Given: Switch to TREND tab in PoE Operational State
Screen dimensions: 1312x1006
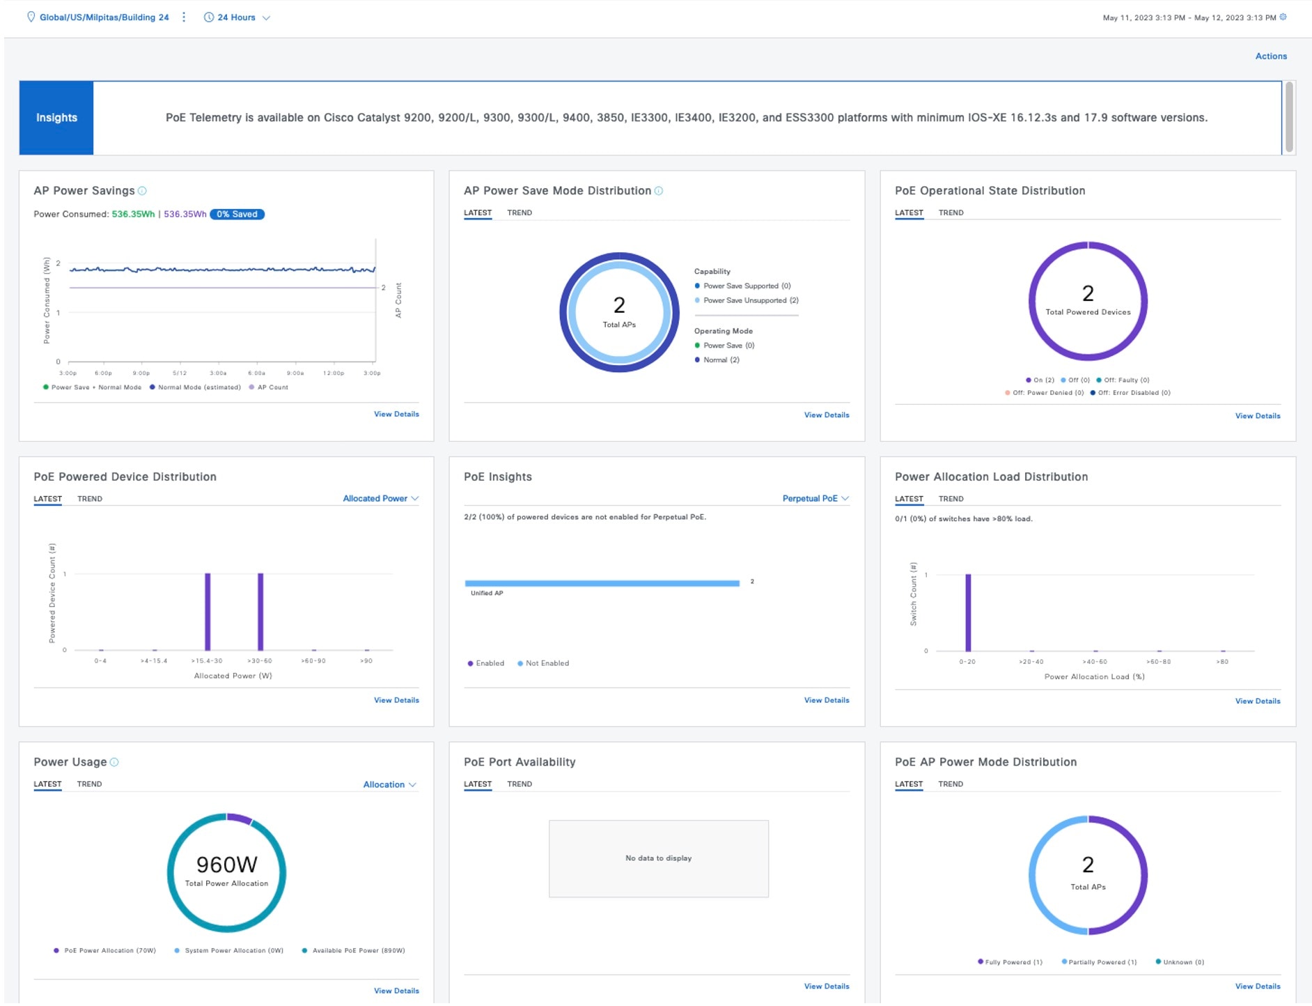Looking at the screenshot, I should (951, 213).
